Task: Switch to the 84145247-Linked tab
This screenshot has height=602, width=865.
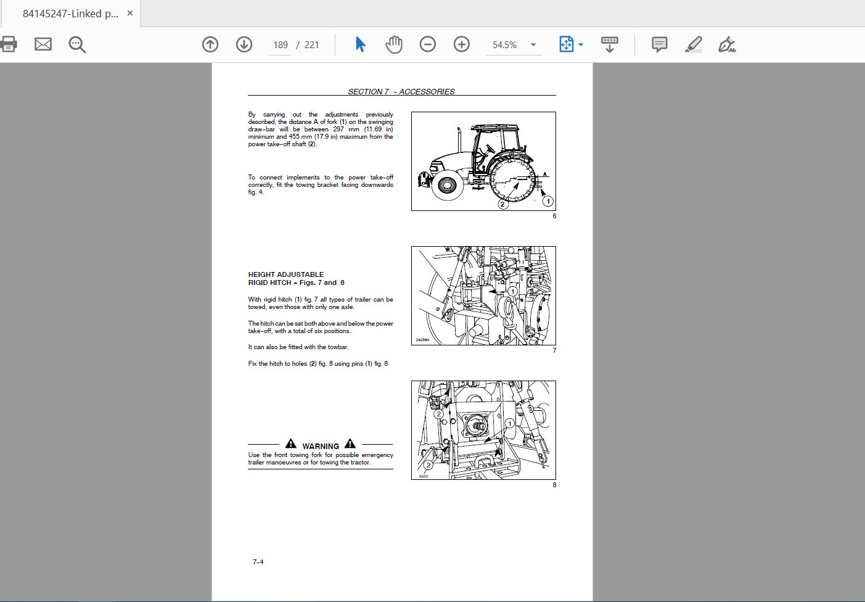Action: pyautogui.click(x=70, y=14)
